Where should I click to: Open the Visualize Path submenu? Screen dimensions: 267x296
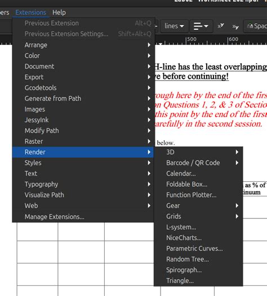pyautogui.click(x=83, y=195)
